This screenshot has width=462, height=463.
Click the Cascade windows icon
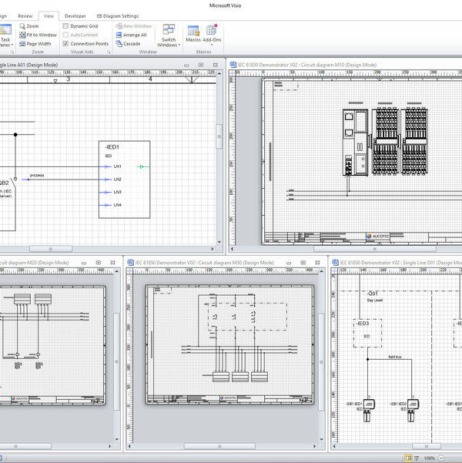click(x=119, y=44)
